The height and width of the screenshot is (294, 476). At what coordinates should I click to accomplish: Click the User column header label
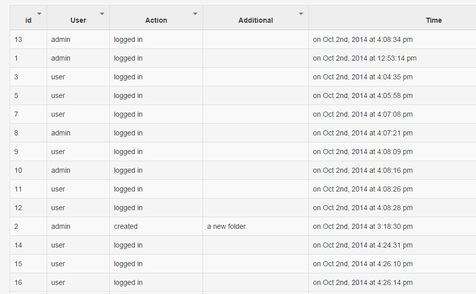[78, 20]
